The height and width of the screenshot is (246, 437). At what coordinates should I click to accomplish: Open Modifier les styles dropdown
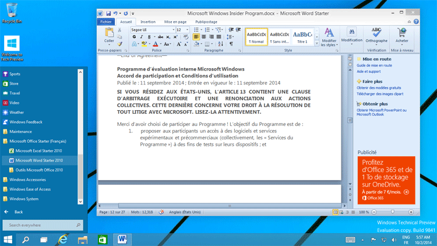(329, 37)
